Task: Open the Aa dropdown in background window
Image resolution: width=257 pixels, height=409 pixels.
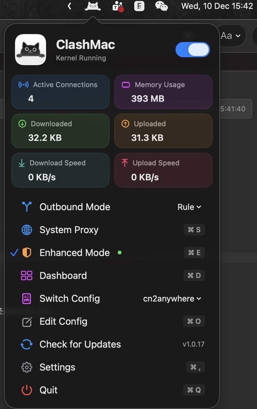Action: click(x=231, y=36)
